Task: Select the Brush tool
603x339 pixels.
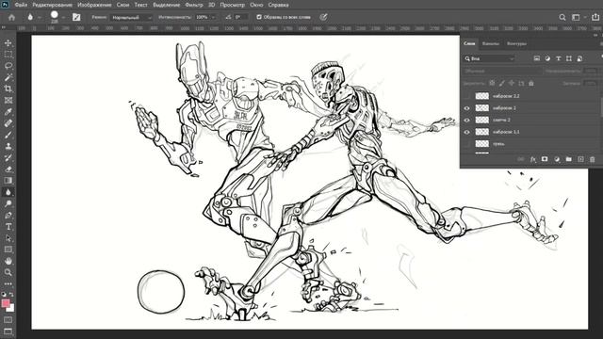Action: coord(8,135)
